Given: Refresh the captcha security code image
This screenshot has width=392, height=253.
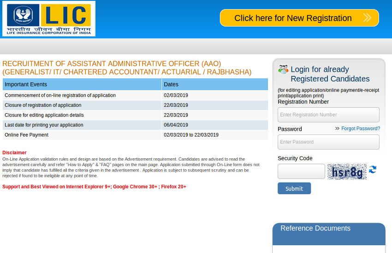Looking at the screenshot, I should click(x=373, y=170).
